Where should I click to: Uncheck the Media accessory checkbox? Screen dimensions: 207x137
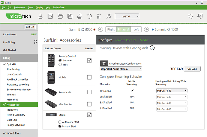tap(89, 115)
